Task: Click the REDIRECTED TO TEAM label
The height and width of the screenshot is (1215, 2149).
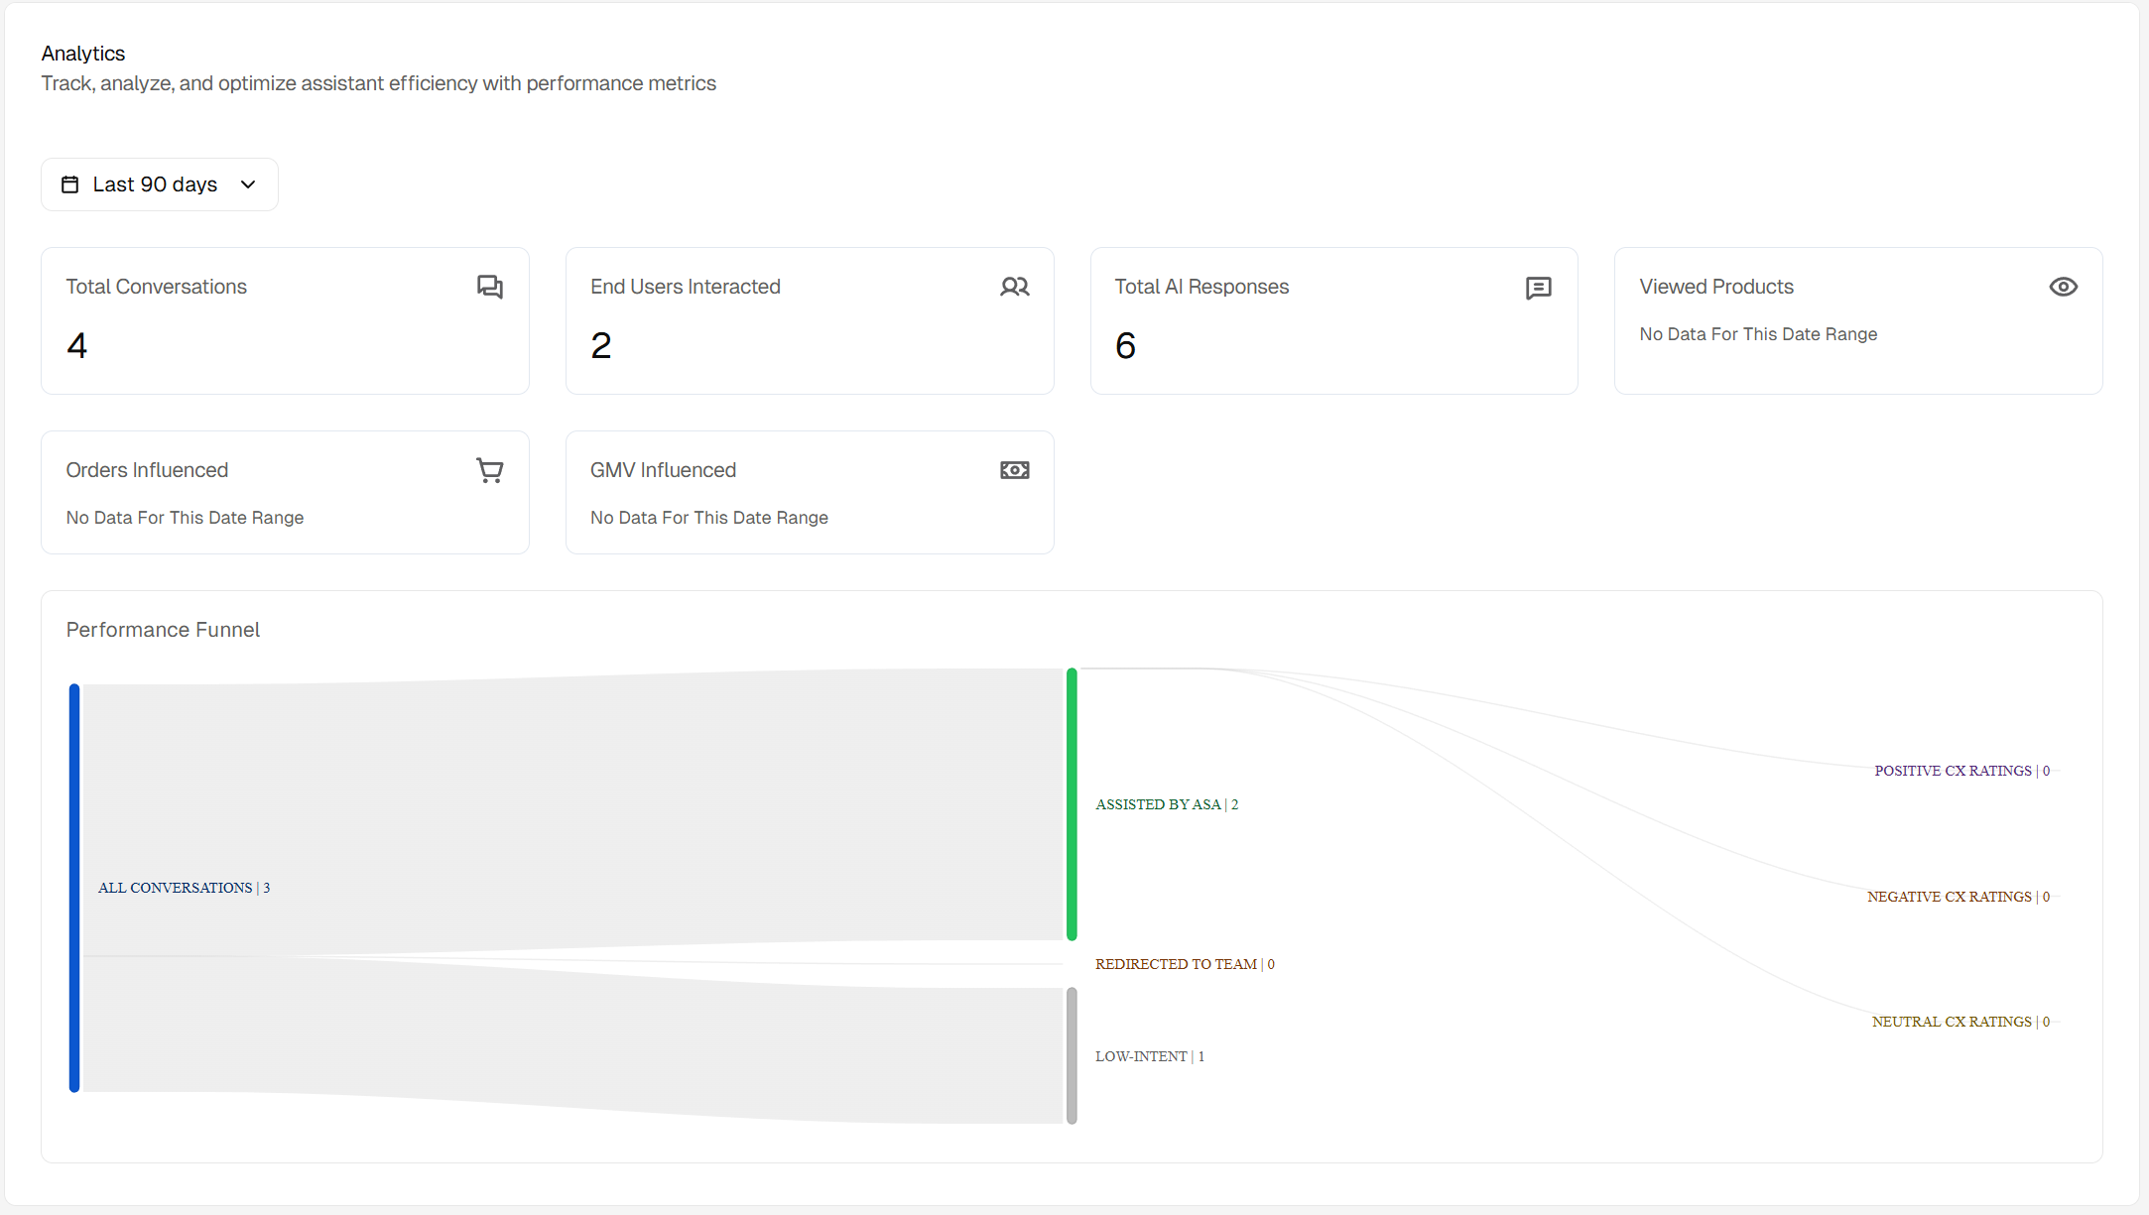Action: coord(1184,964)
